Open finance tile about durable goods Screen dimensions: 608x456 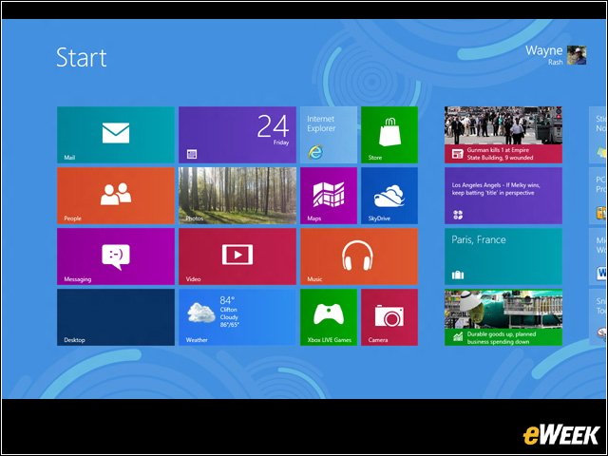click(x=503, y=316)
